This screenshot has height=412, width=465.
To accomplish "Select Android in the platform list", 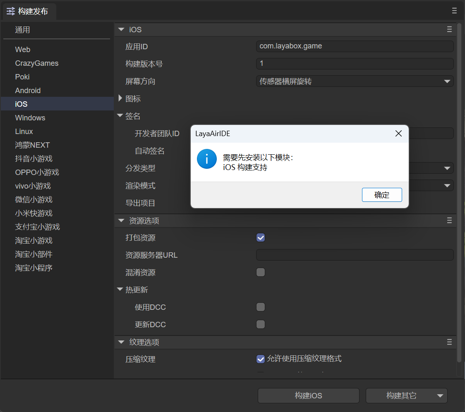I will 28,91.
